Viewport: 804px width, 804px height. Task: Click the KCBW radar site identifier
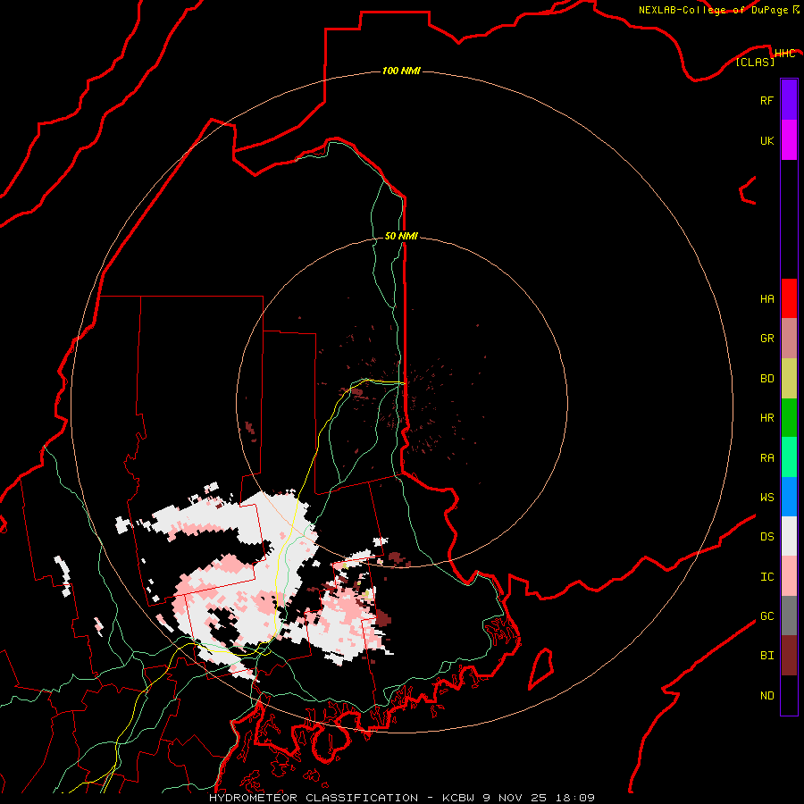(x=459, y=798)
